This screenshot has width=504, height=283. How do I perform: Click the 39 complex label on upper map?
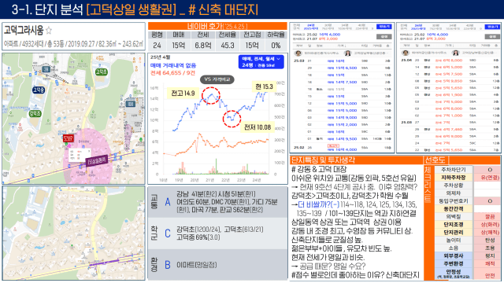[46, 69]
